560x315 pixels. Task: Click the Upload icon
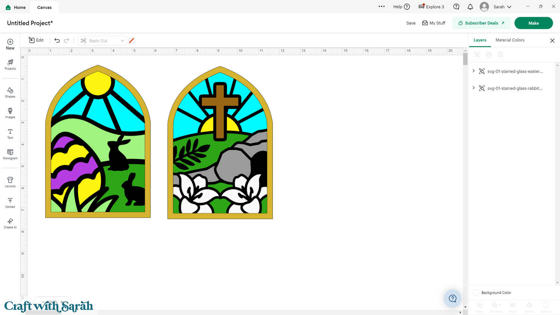10,203
